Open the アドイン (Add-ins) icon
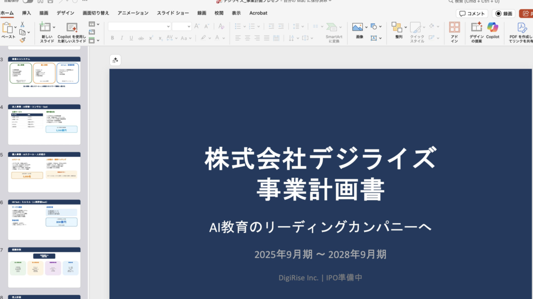This screenshot has height=299, width=533. 454,28
